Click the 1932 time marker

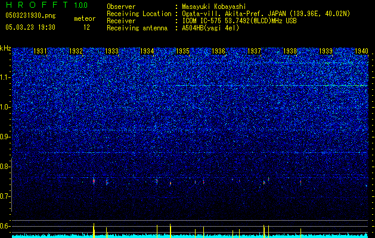[76, 51]
